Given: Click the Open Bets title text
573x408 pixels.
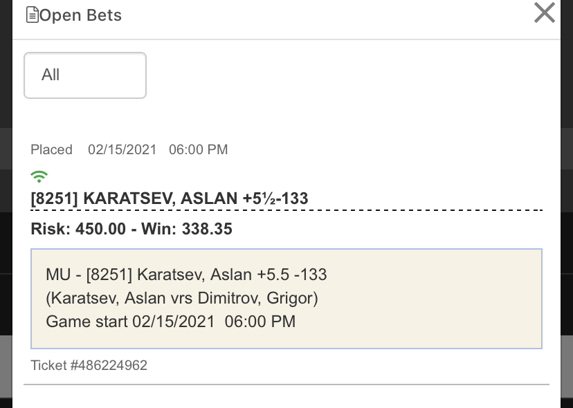Looking at the screenshot, I should coord(80,15).
